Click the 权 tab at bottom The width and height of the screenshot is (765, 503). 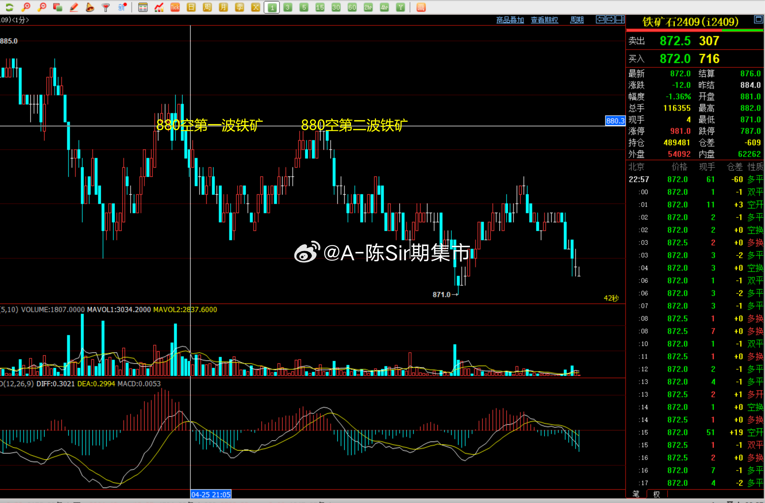(657, 494)
